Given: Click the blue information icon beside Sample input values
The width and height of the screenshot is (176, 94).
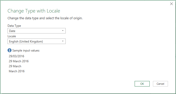Looking at the screenshot, I should (10, 50).
